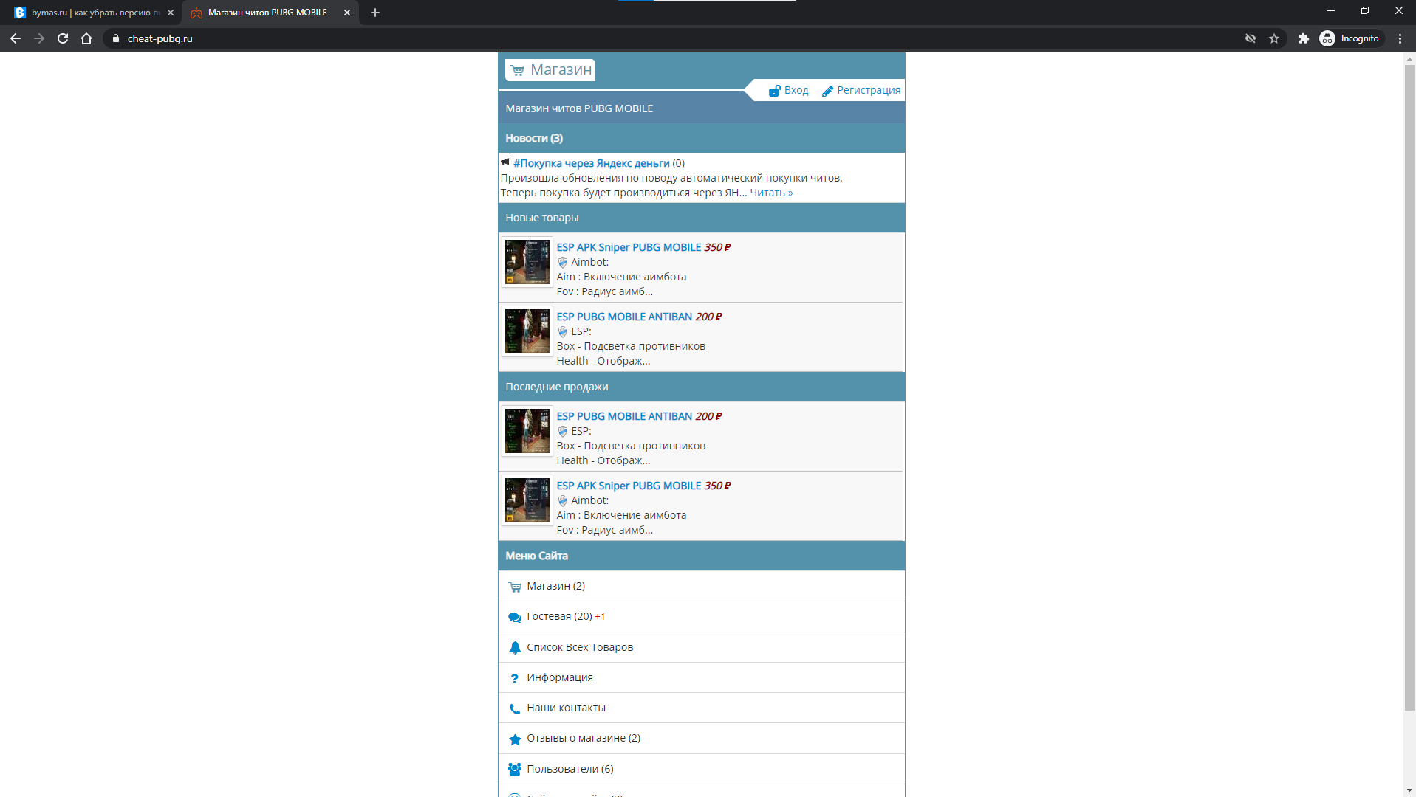Open Отзывы о магазине star item
Viewport: 1416px width, 797px height.
(583, 738)
